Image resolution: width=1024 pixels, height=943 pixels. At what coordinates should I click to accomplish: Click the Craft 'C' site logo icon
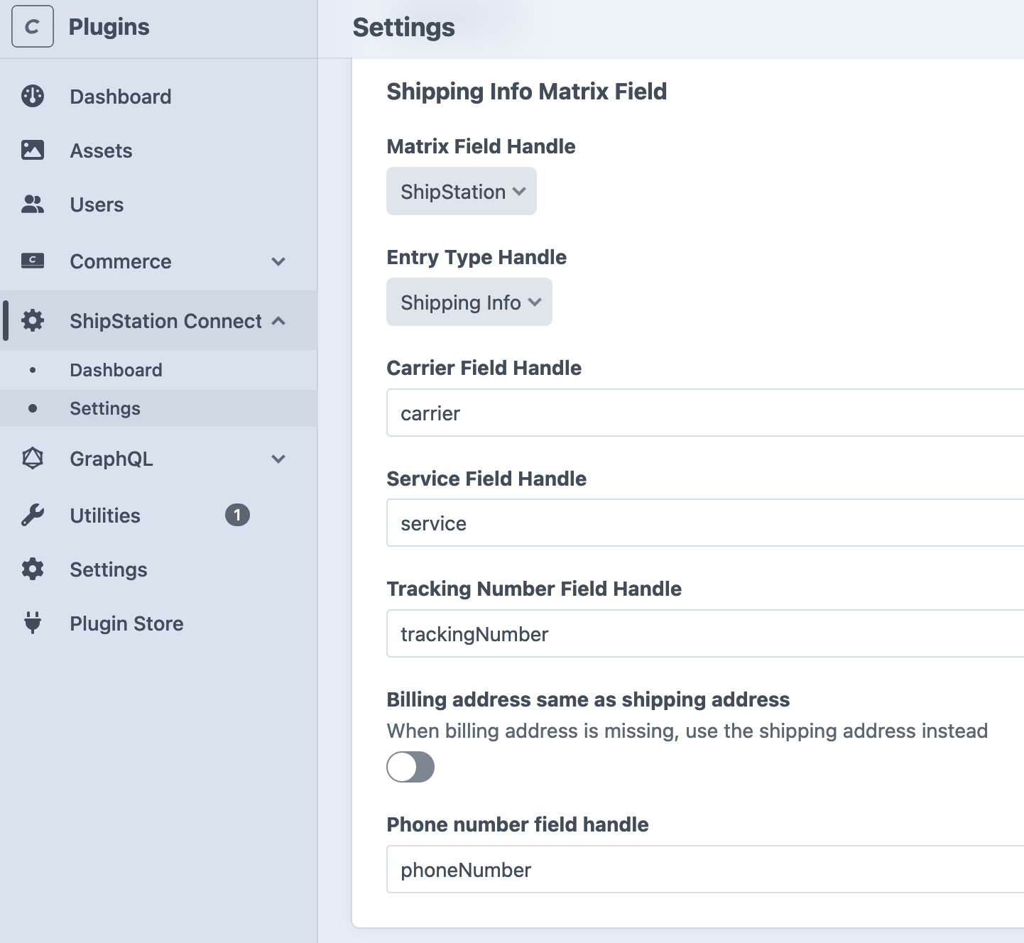click(33, 26)
